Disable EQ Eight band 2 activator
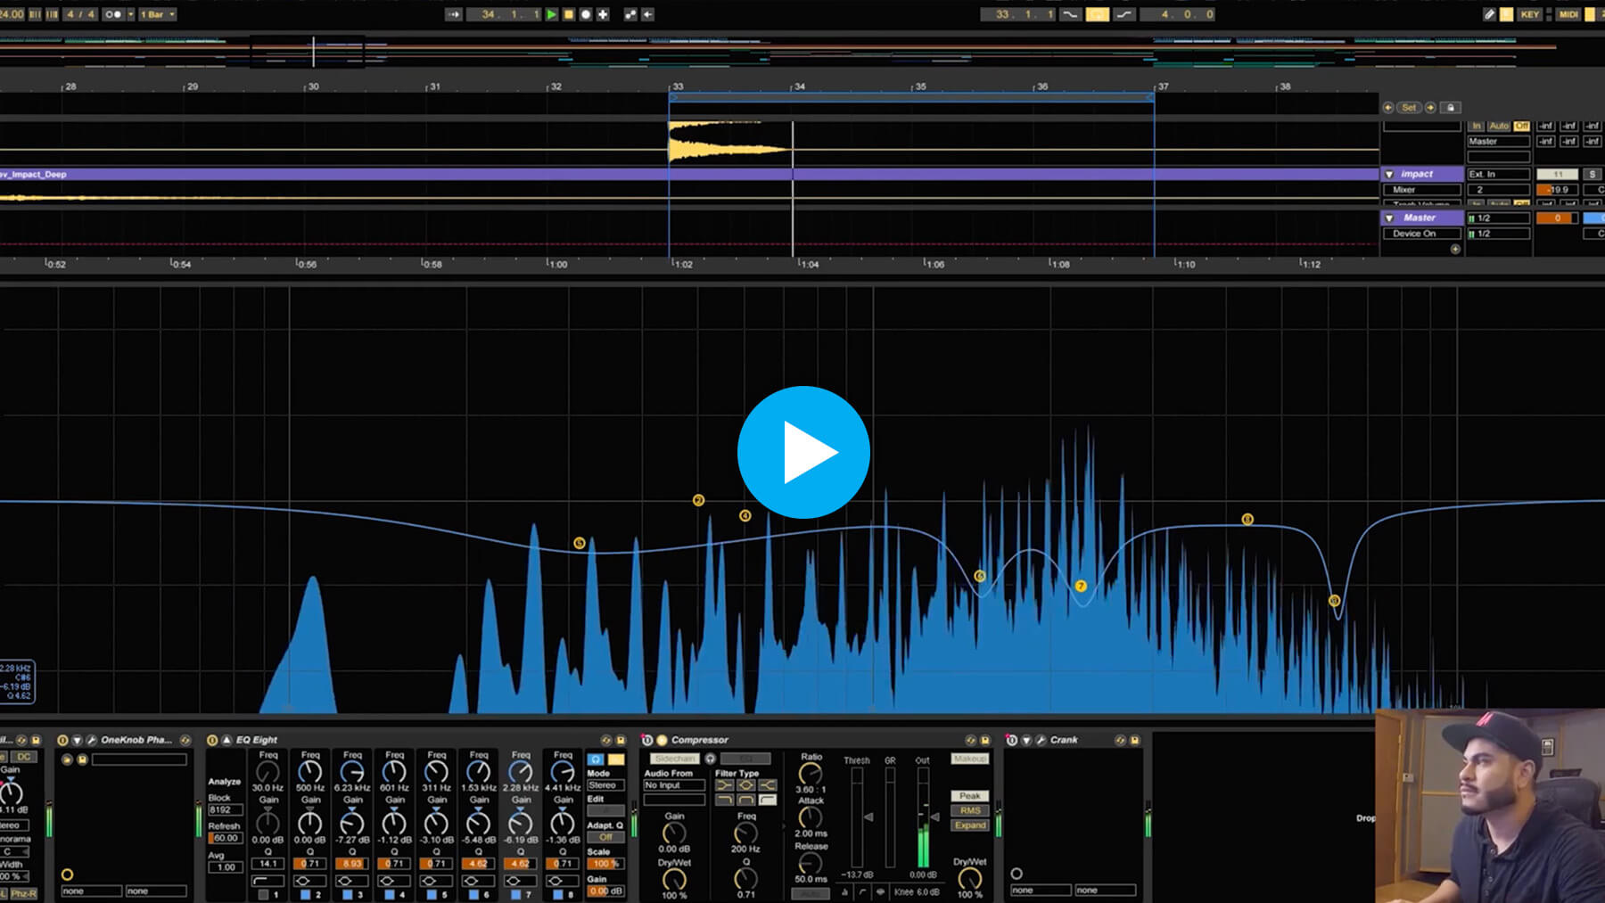The image size is (1605, 903). point(305,894)
